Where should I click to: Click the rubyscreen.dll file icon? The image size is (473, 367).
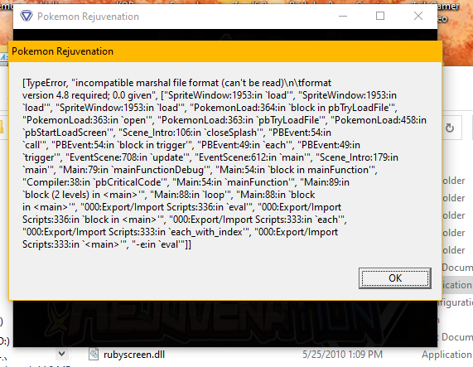94,355
